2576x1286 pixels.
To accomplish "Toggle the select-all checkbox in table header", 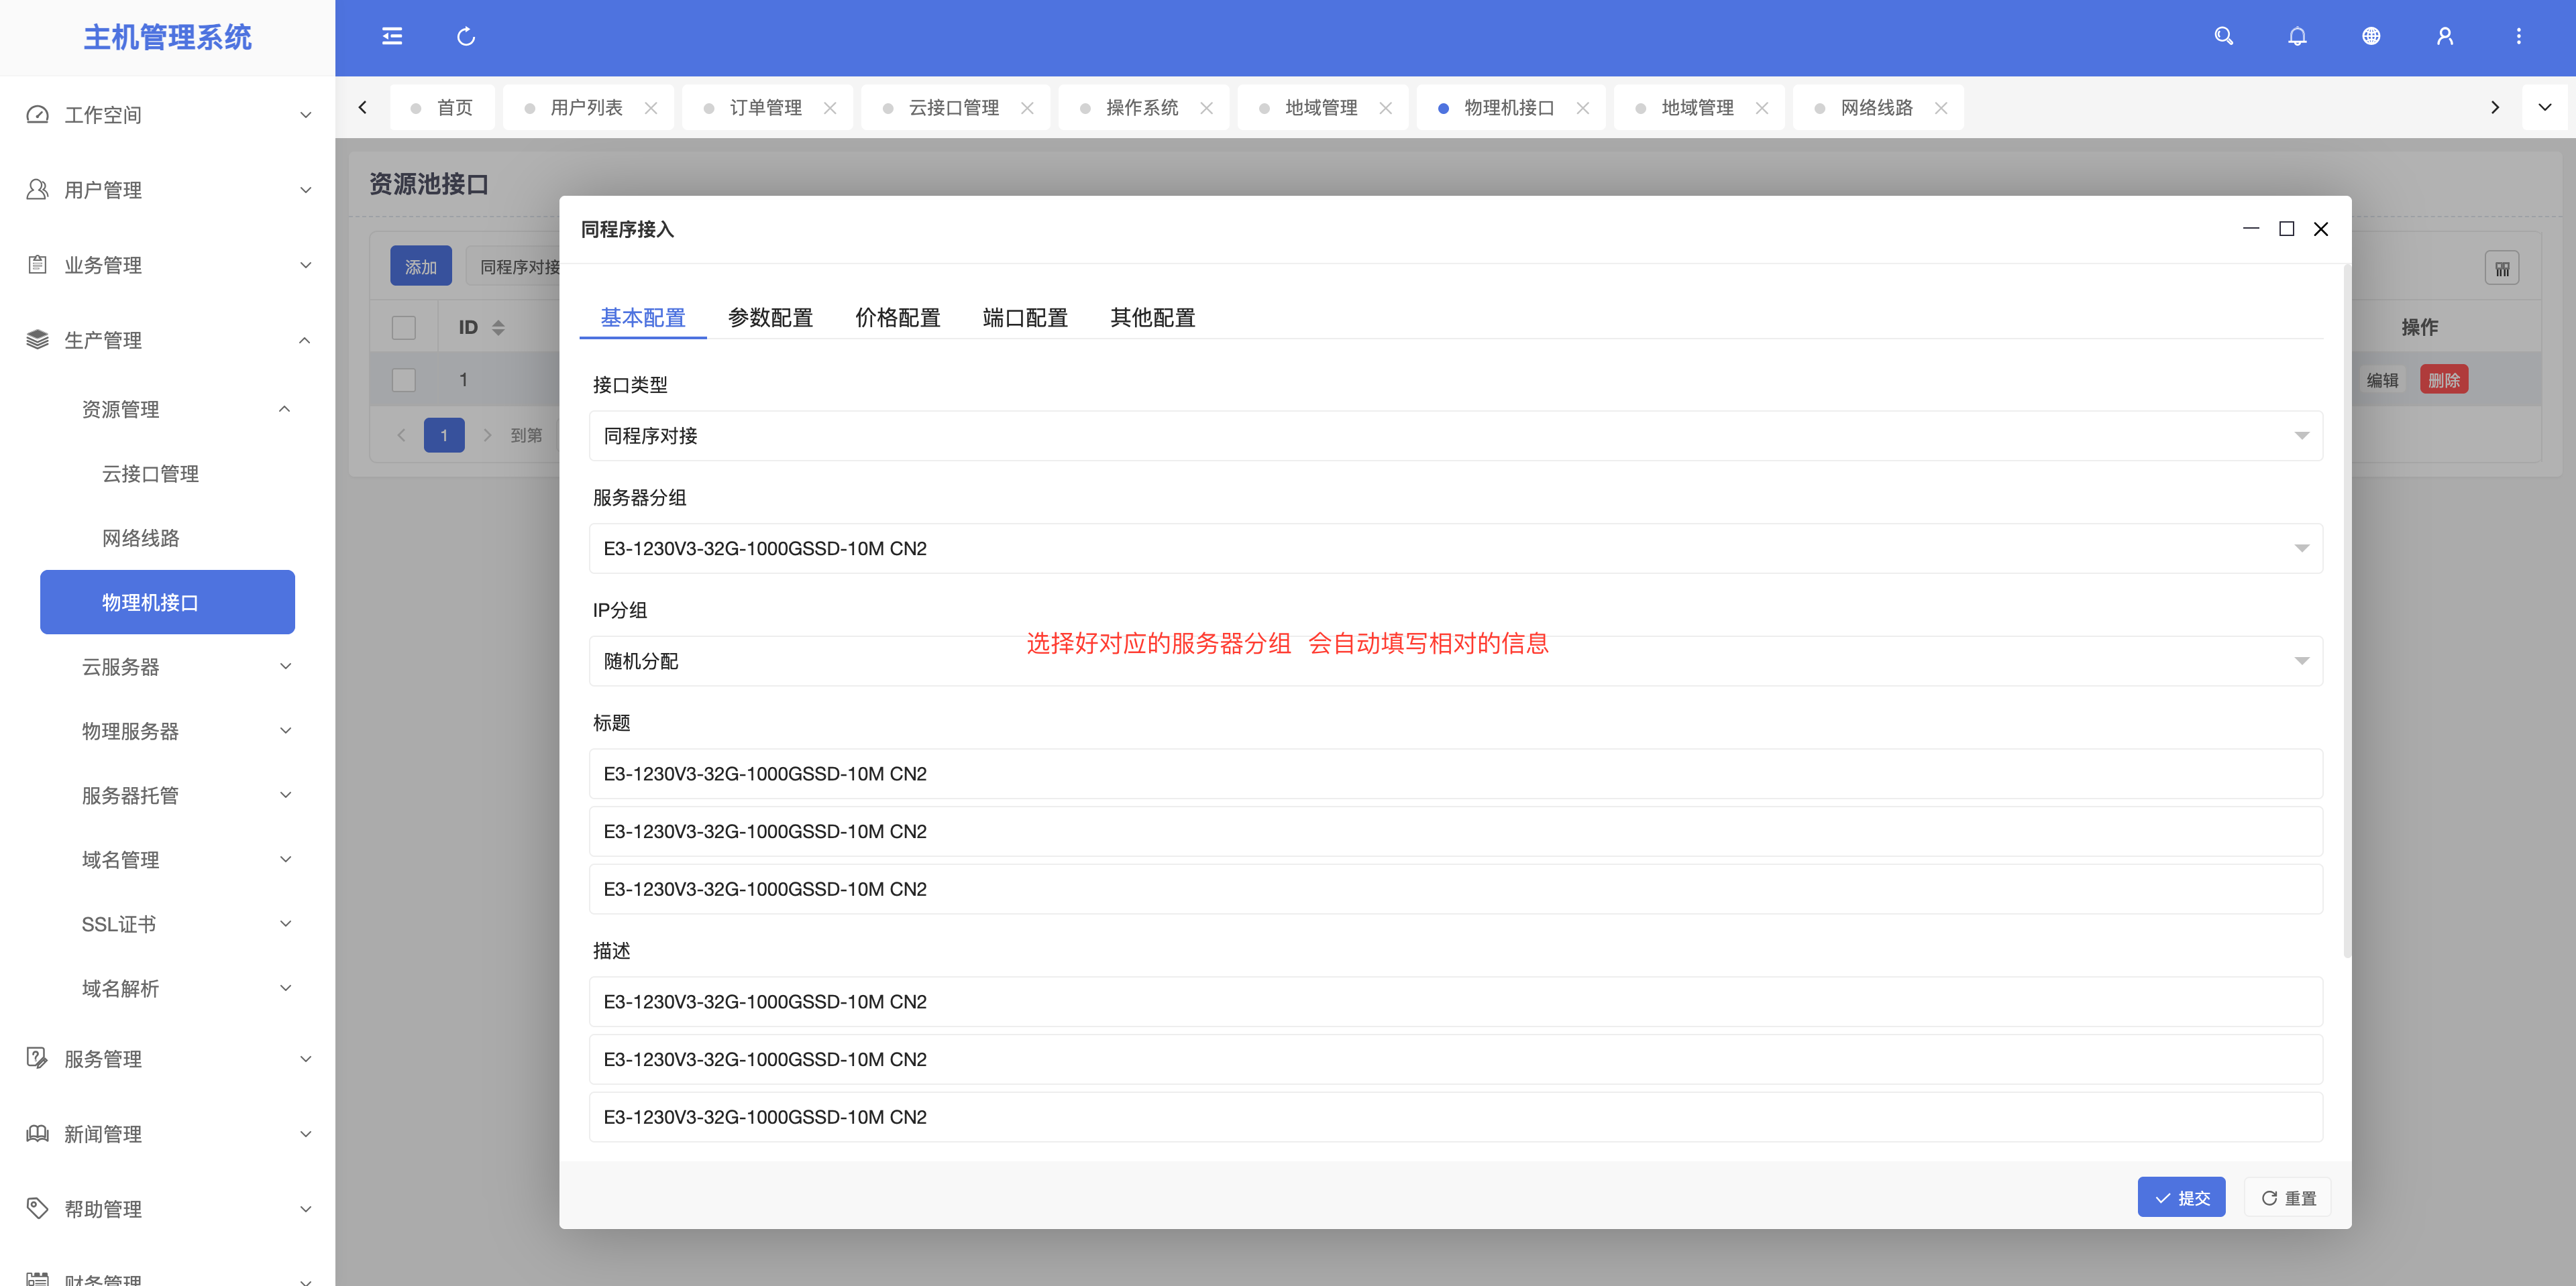I will click(x=404, y=328).
